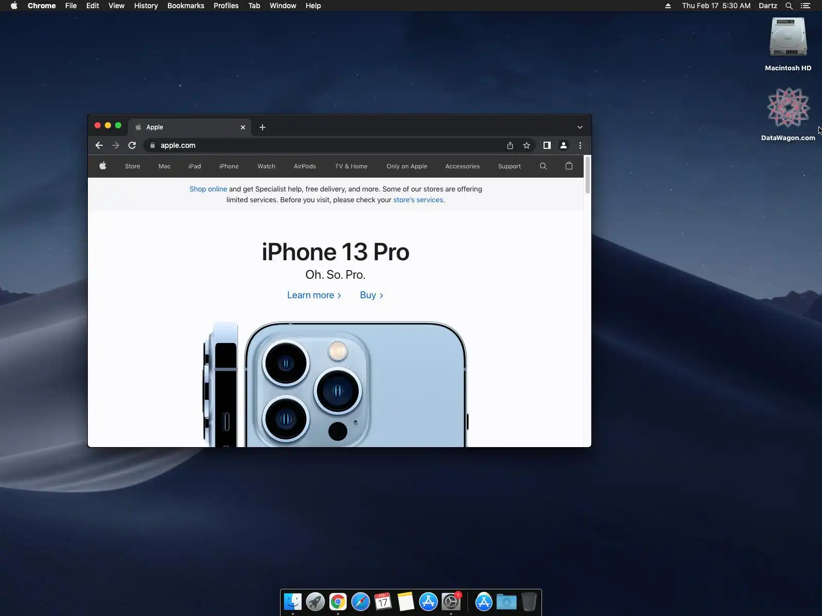Launch Safari from the Dock

(x=361, y=602)
